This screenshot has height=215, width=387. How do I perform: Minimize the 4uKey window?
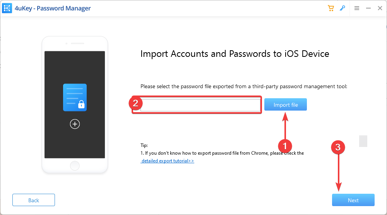[x=368, y=8]
